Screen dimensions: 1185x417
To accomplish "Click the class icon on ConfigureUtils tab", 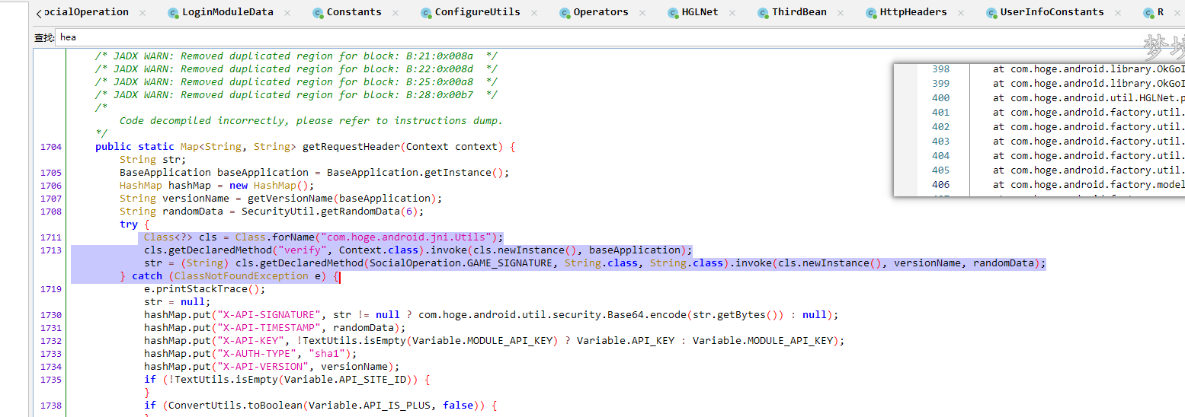I will tap(426, 13).
